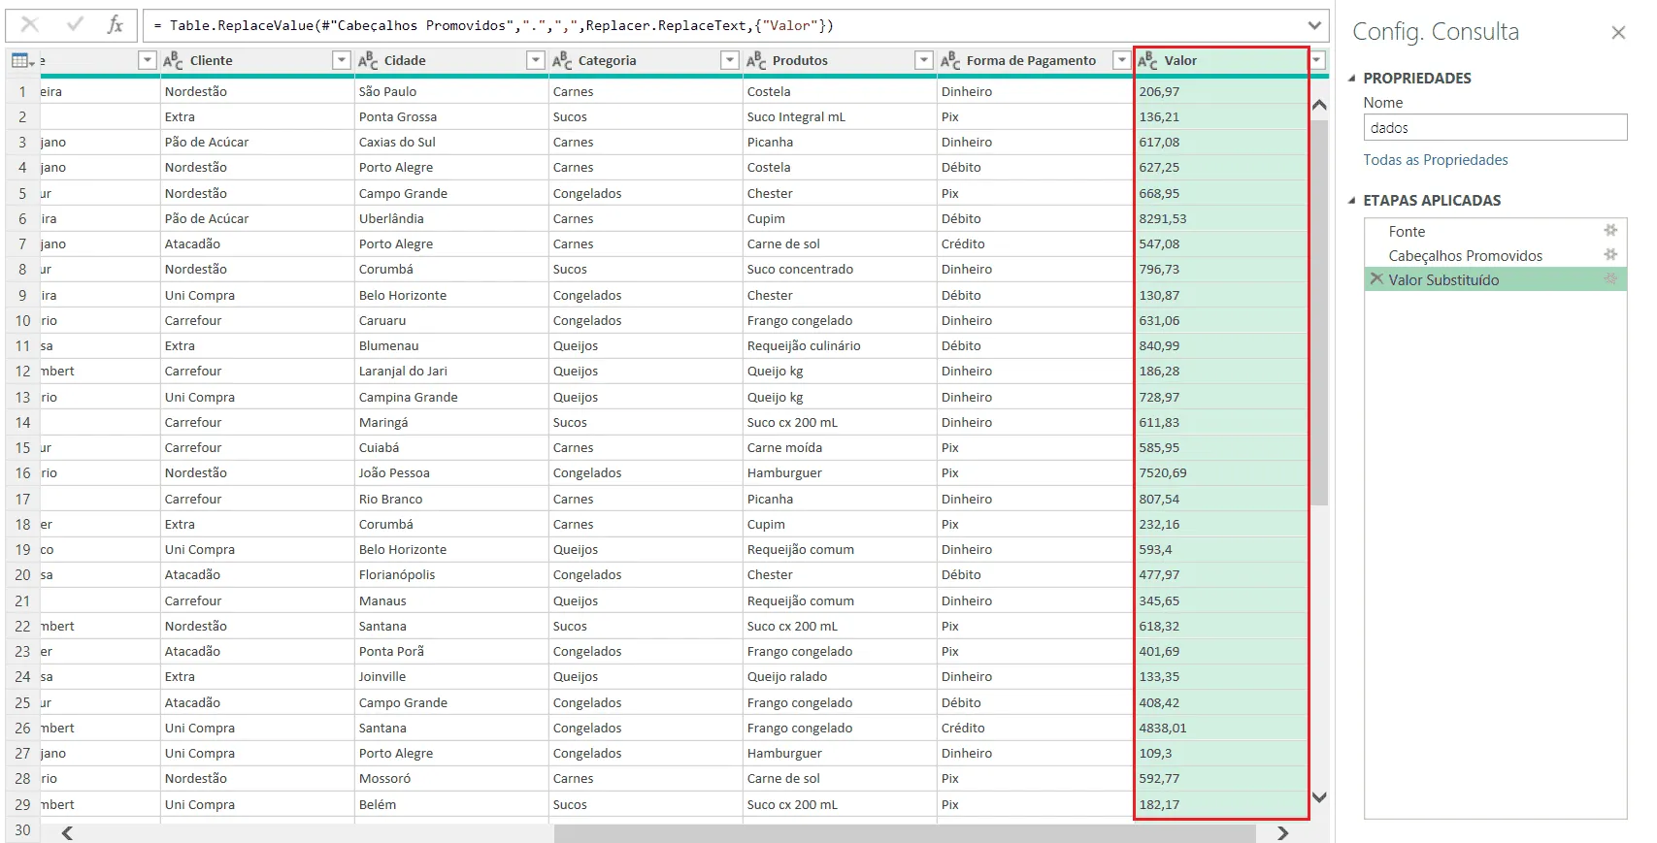Open the filter dropdown left of Cliente column
Image resolution: width=1657 pixels, height=843 pixels.
[x=148, y=60]
